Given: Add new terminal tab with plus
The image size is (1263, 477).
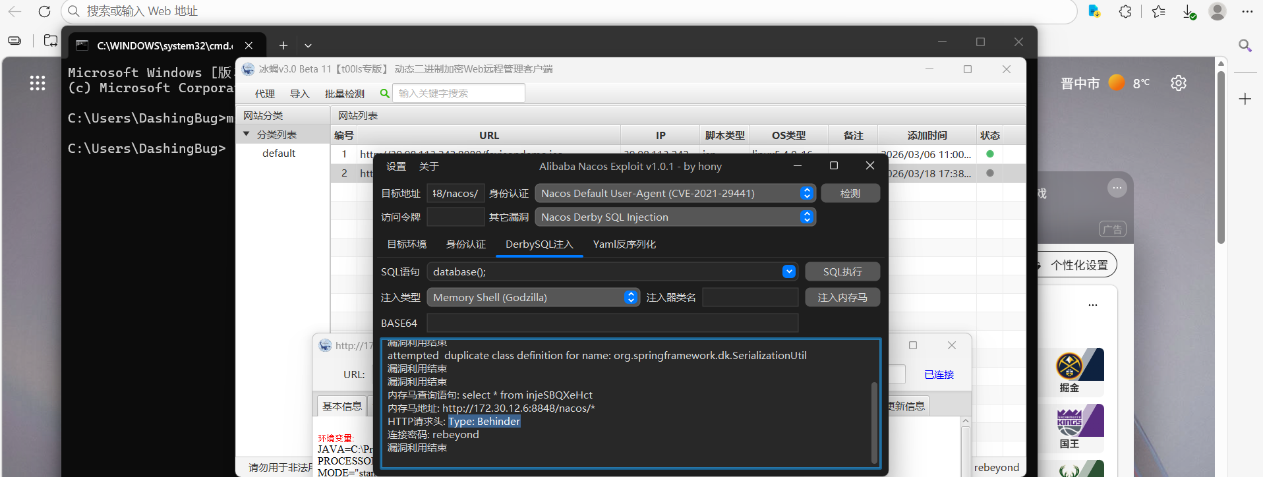Looking at the screenshot, I should click(283, 45).
